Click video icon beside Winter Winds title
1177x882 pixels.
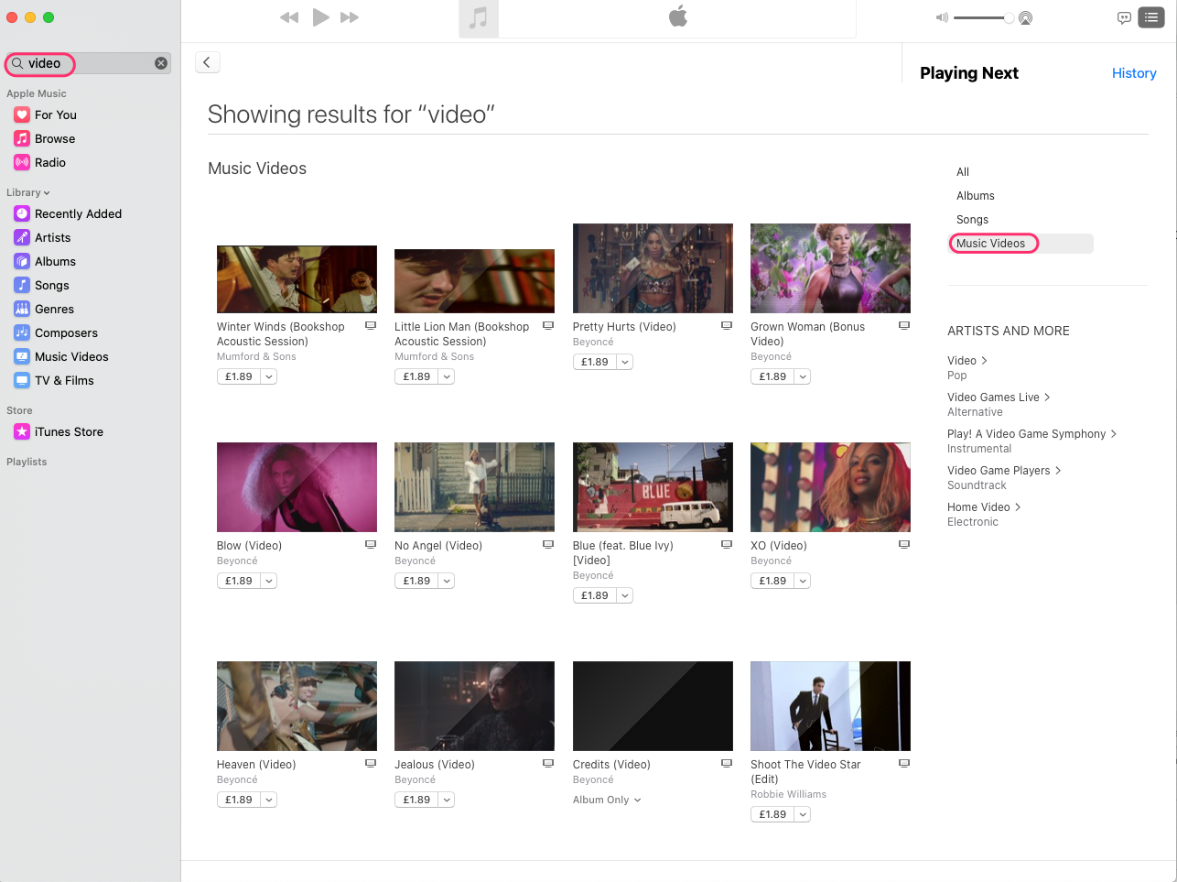(371, 325)
